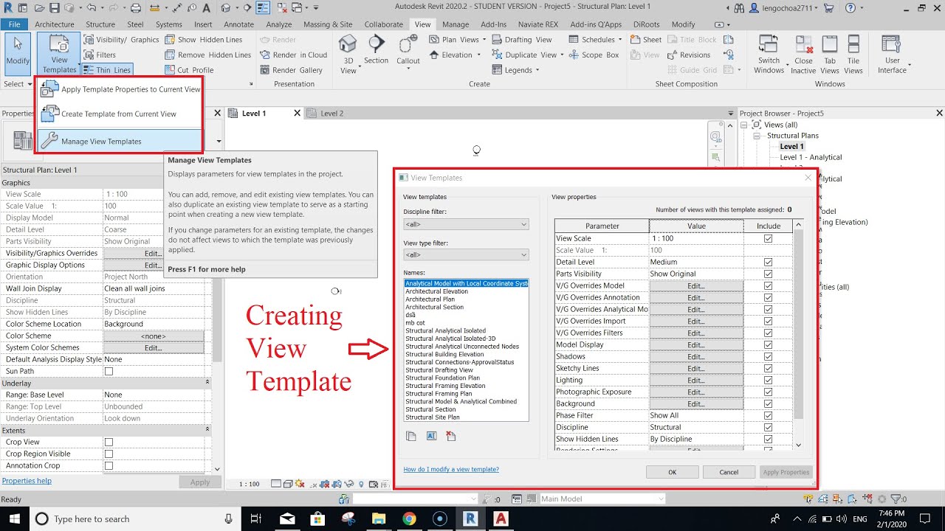Screen dimensions: 945x531
Task: Click the Delete template icon under Names list
Action: (451, 436)
